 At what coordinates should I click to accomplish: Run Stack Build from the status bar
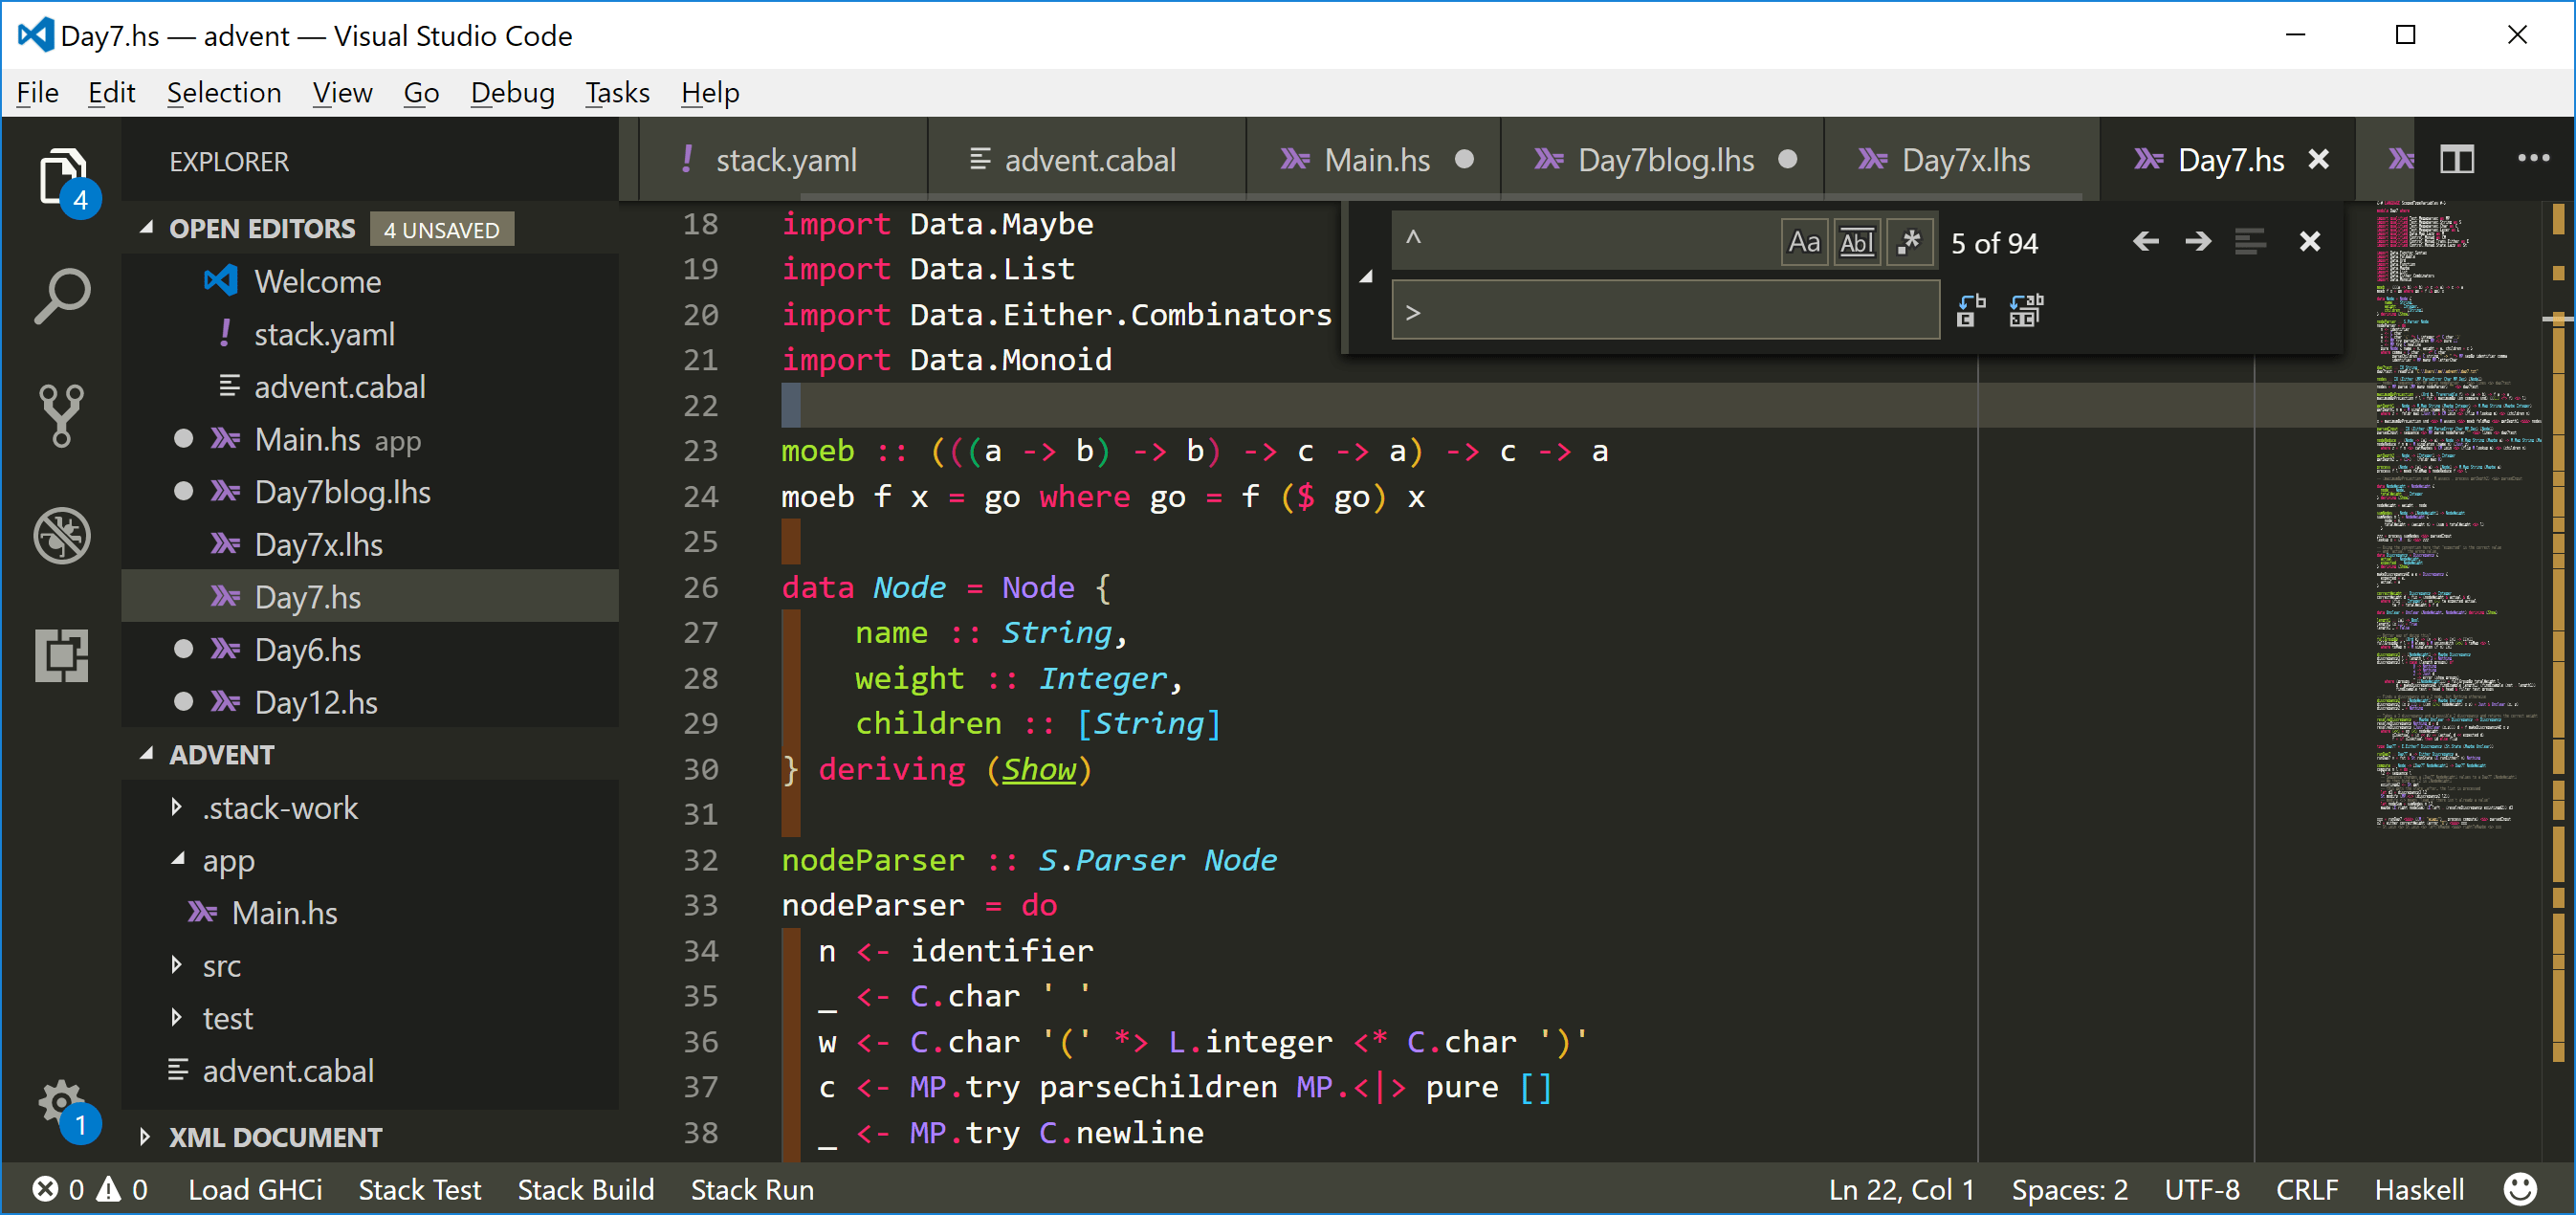(586, 1189)
